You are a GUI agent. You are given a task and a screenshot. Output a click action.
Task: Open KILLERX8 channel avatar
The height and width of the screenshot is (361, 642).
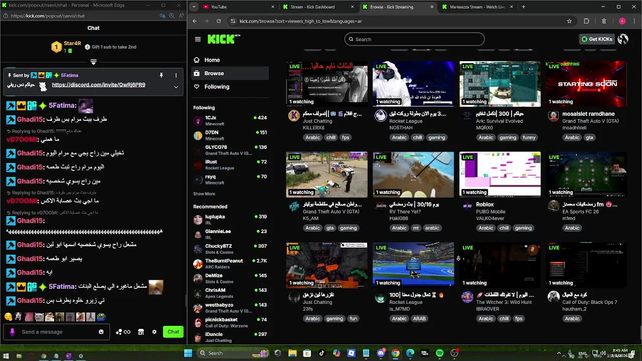(x=294, y=116)
